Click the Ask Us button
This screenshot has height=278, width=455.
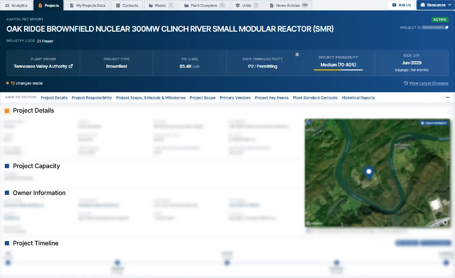pos(401,5)
